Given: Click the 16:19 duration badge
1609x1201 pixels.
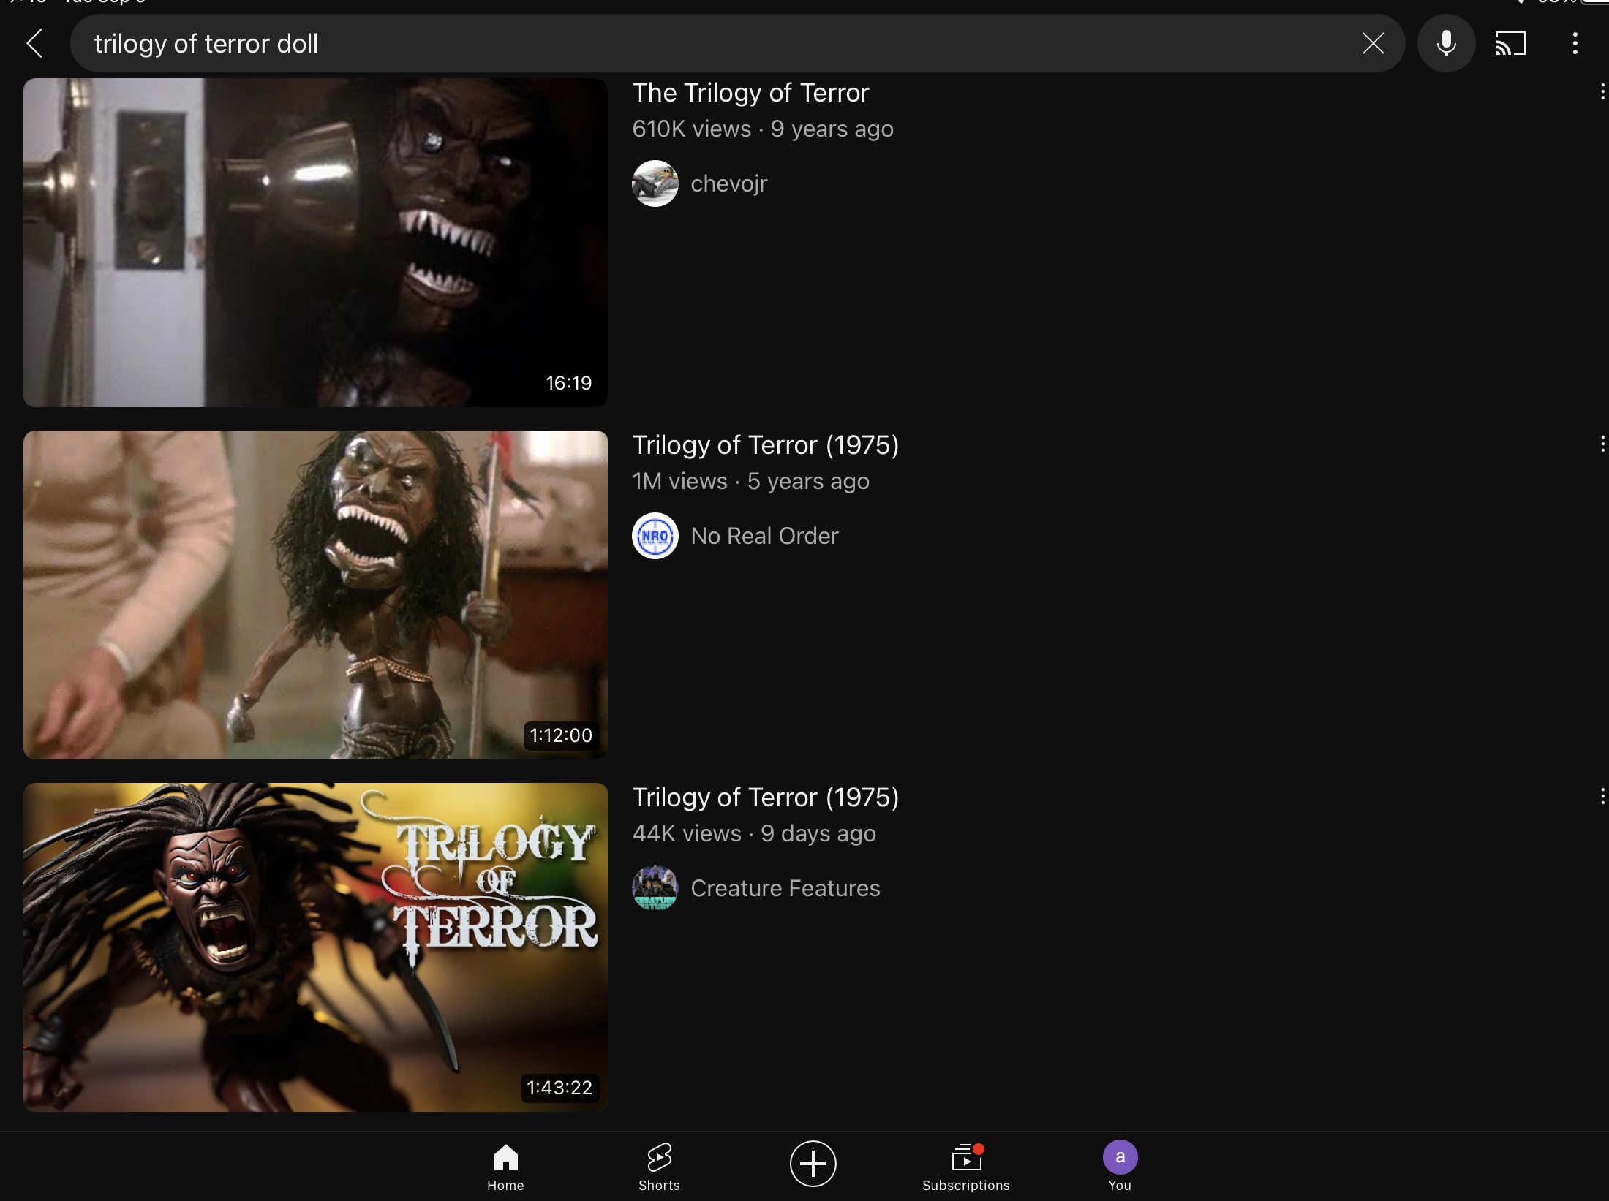Looking at the screenshot, I should (x=568, y=383).
